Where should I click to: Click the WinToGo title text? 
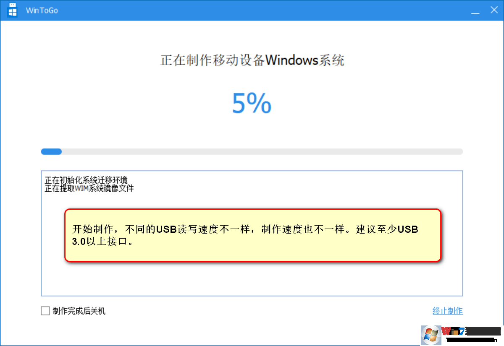[x=42, y=10]
